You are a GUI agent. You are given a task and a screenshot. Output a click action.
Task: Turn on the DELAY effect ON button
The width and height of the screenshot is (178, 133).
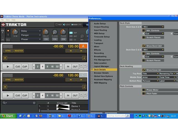pyautogui.click(x=46, y=39)
